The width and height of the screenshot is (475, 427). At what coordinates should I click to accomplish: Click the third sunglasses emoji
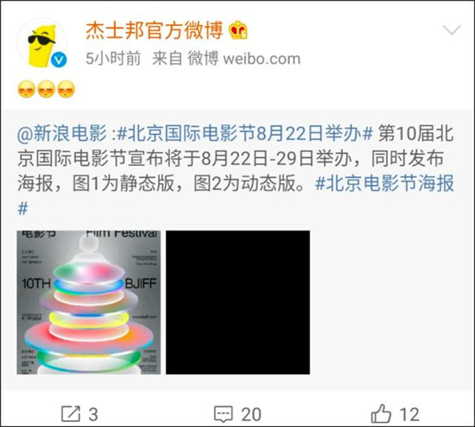click(66, 89)
